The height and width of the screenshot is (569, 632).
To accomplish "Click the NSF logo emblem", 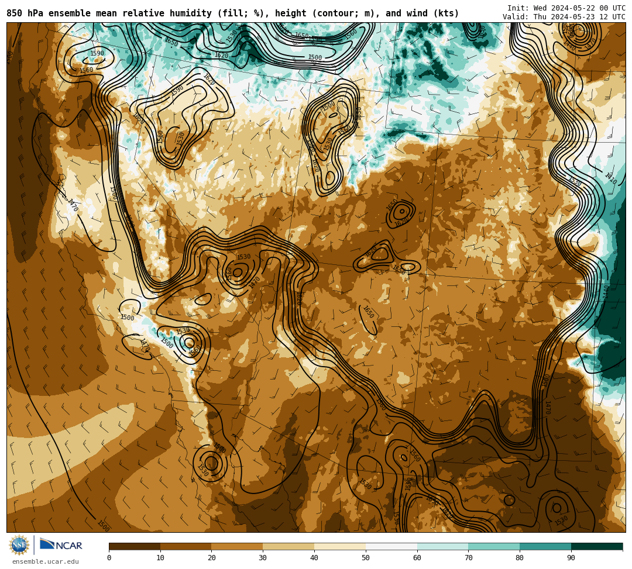I will coord(19,545).
